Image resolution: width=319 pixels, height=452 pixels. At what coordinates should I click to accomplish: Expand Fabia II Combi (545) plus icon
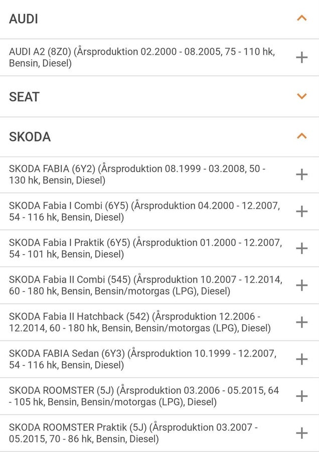302,285
